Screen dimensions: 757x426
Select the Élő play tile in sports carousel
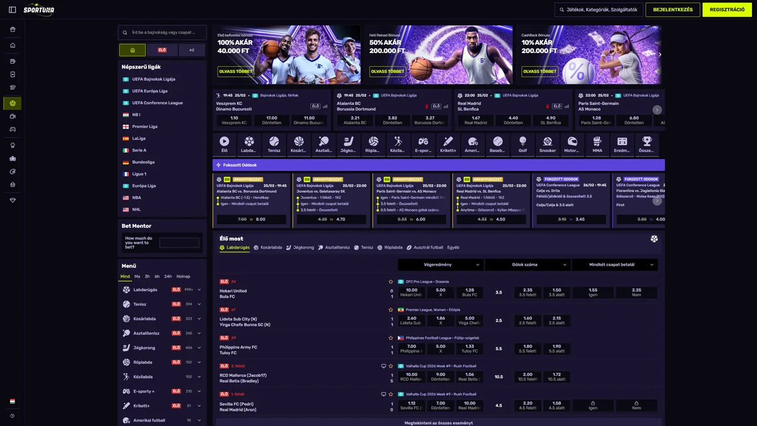click(224, 145)
